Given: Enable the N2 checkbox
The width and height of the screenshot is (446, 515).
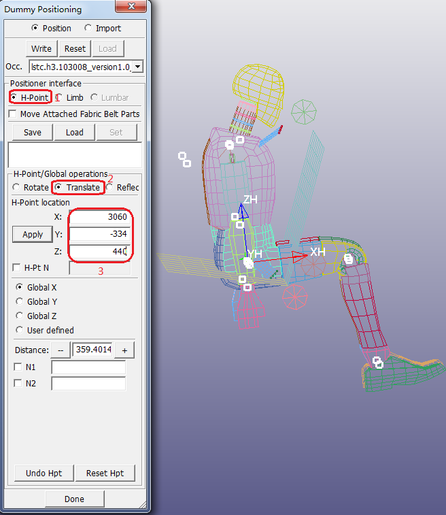Looking at the screenshot, I should pyautogui.click(x=18, y=383).
